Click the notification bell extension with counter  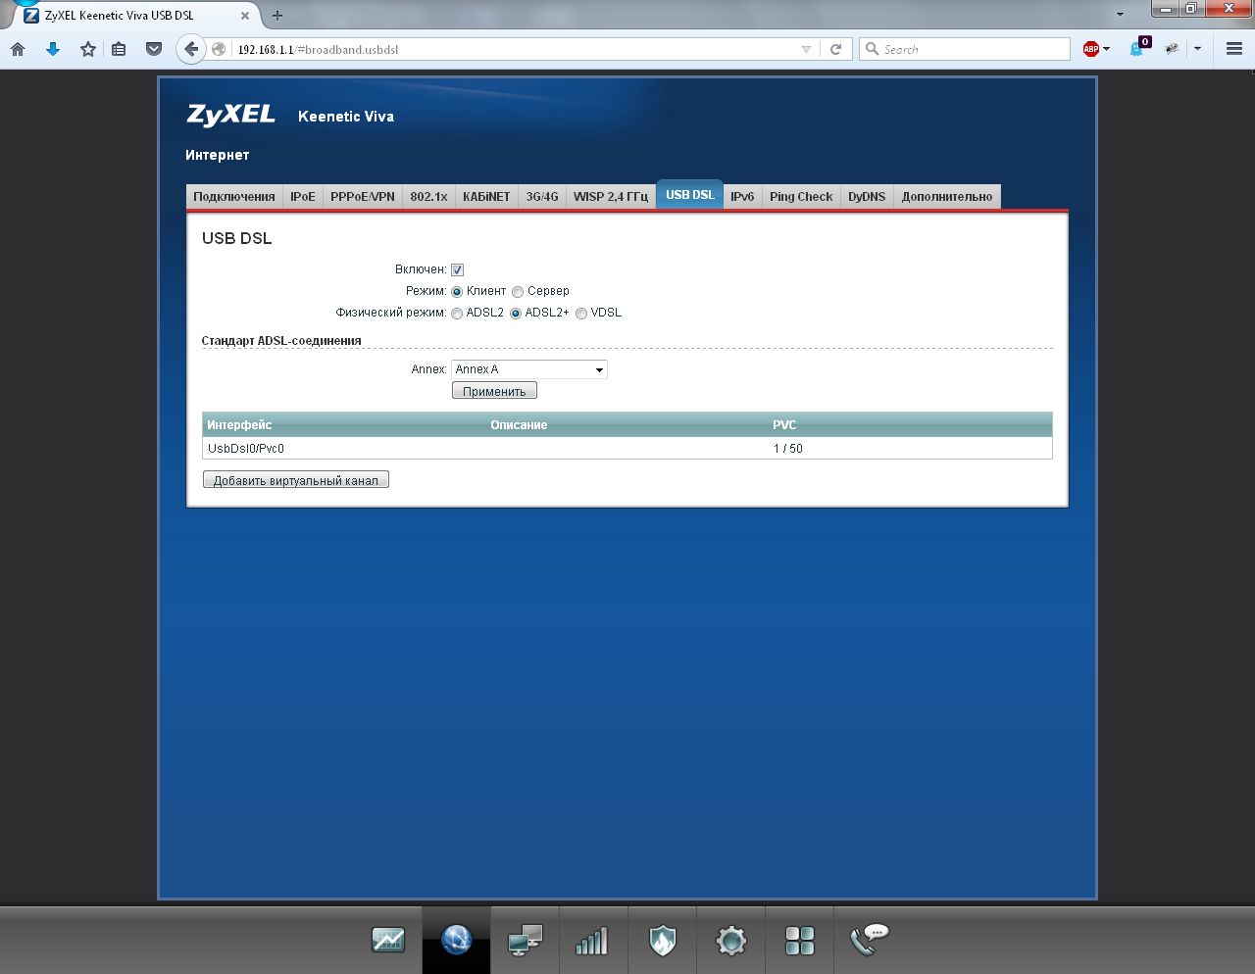pos(1138,48)
